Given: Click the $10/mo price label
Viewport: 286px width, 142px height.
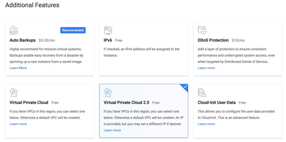Looking at the screenshot, I should click(x=238, y=40).
